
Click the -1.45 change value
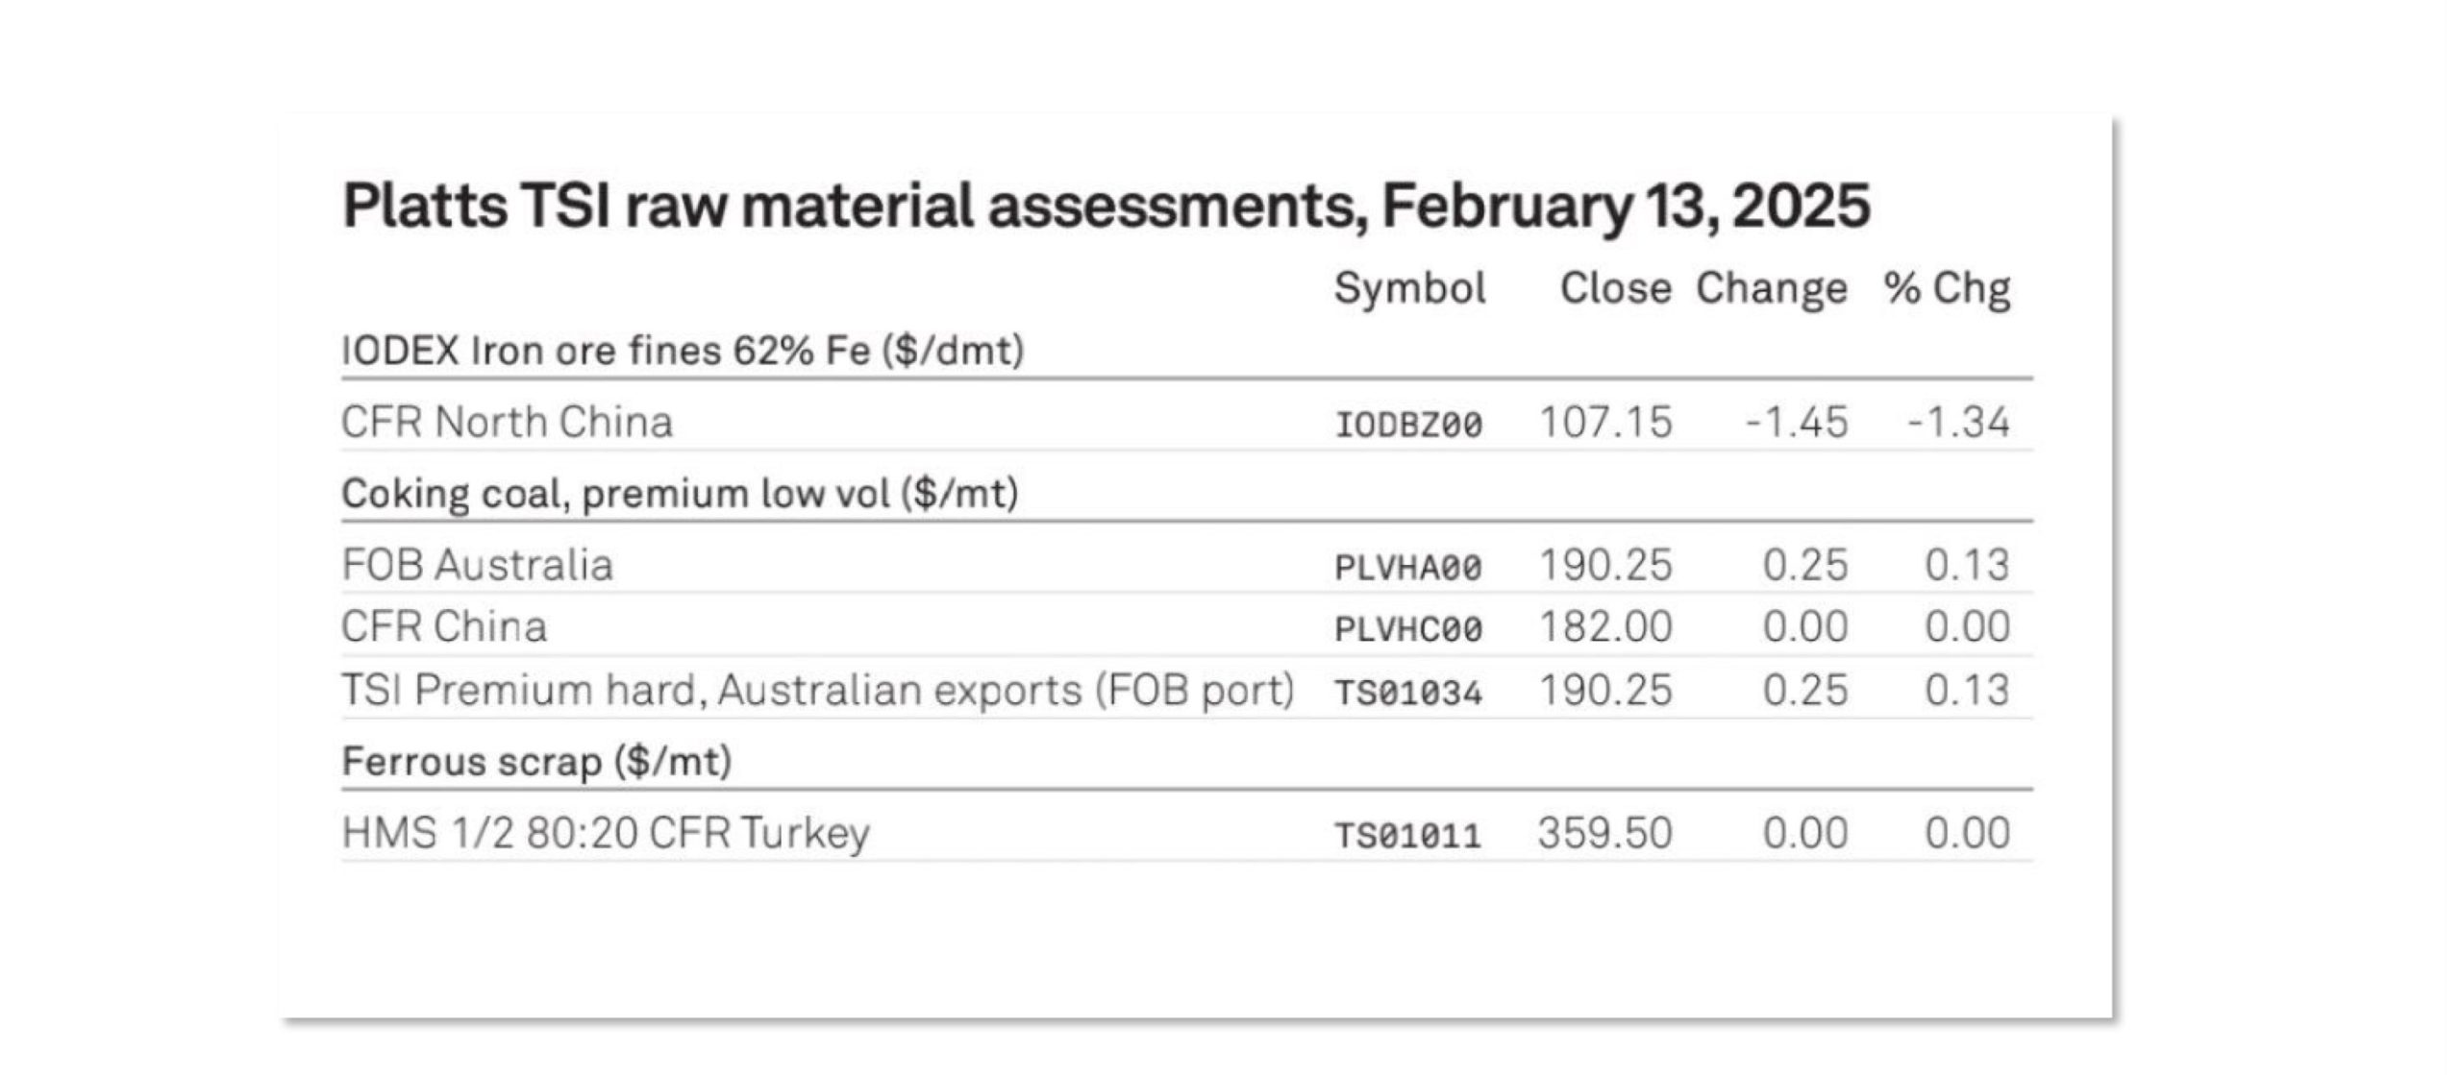[x=1797, y=423]
